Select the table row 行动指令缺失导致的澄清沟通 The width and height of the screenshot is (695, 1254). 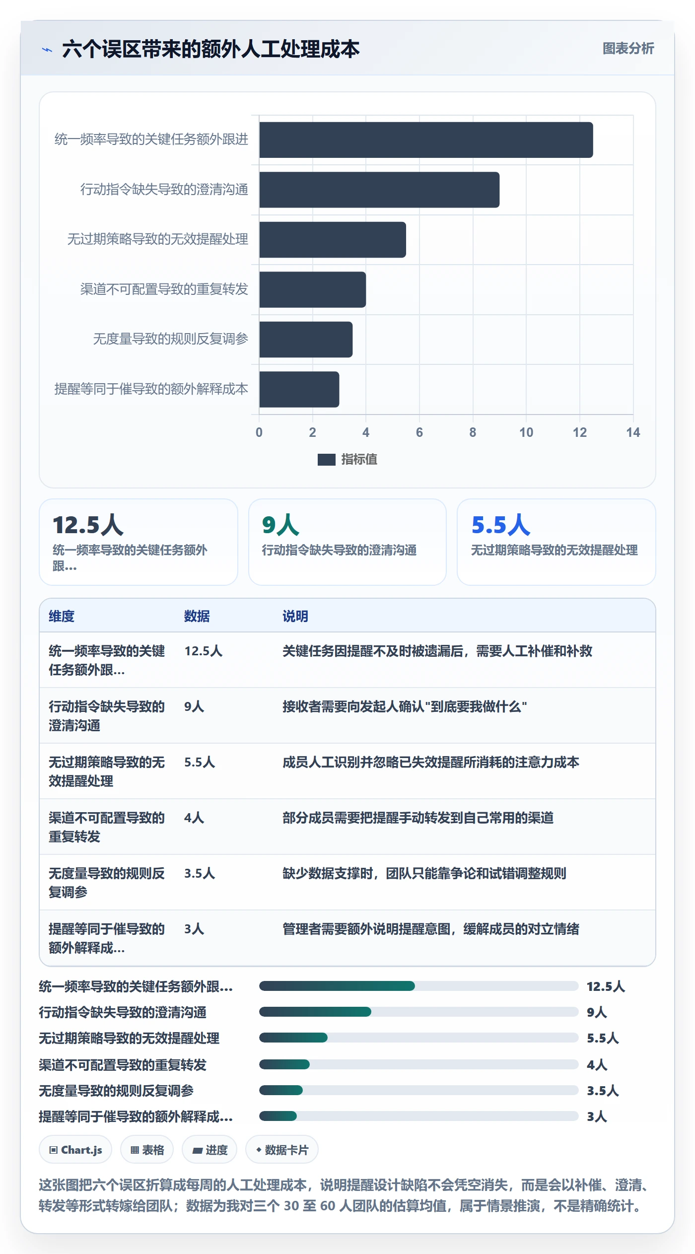[x=347, y=716]
